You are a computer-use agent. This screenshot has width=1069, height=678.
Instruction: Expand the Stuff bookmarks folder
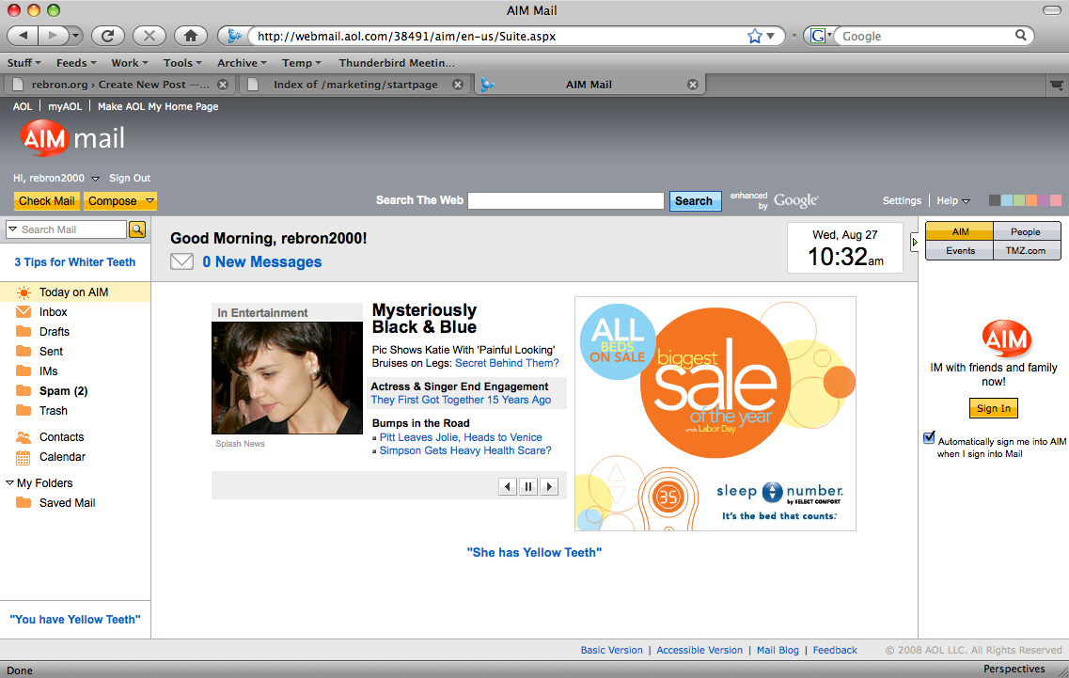click(x=24, y=63)
